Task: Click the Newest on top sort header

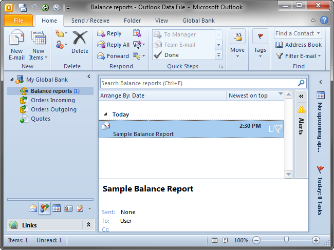Action: (x=255, y=95)
